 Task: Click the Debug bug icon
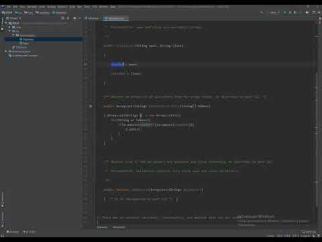290,13
